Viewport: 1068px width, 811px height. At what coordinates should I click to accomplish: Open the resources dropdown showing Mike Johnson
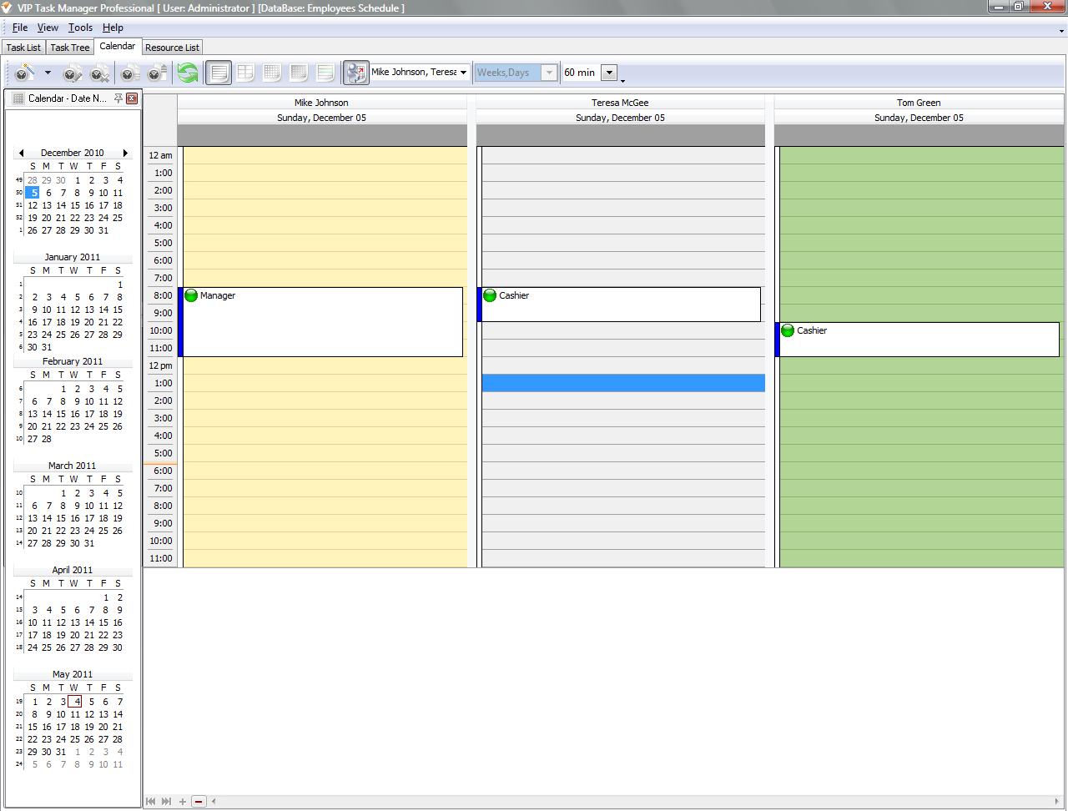pyautogui.click(x=463, y=73)
